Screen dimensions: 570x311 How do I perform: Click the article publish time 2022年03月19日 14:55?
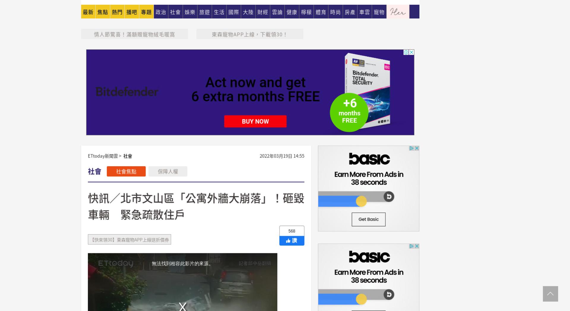coord(282,156)
